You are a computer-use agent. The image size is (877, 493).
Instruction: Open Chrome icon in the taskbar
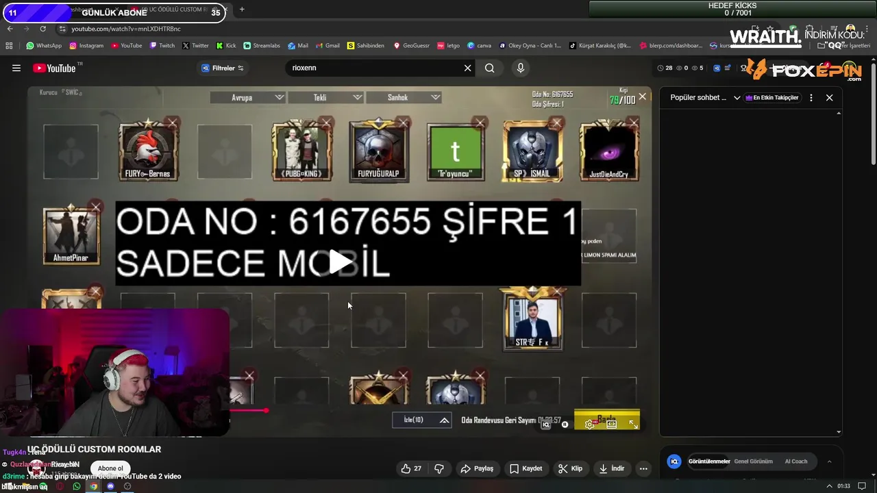click(x=94, y=486)
